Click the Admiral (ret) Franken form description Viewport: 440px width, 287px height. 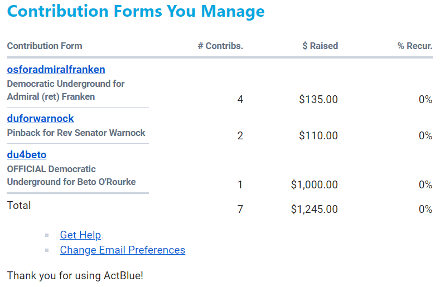pos(65,90)
